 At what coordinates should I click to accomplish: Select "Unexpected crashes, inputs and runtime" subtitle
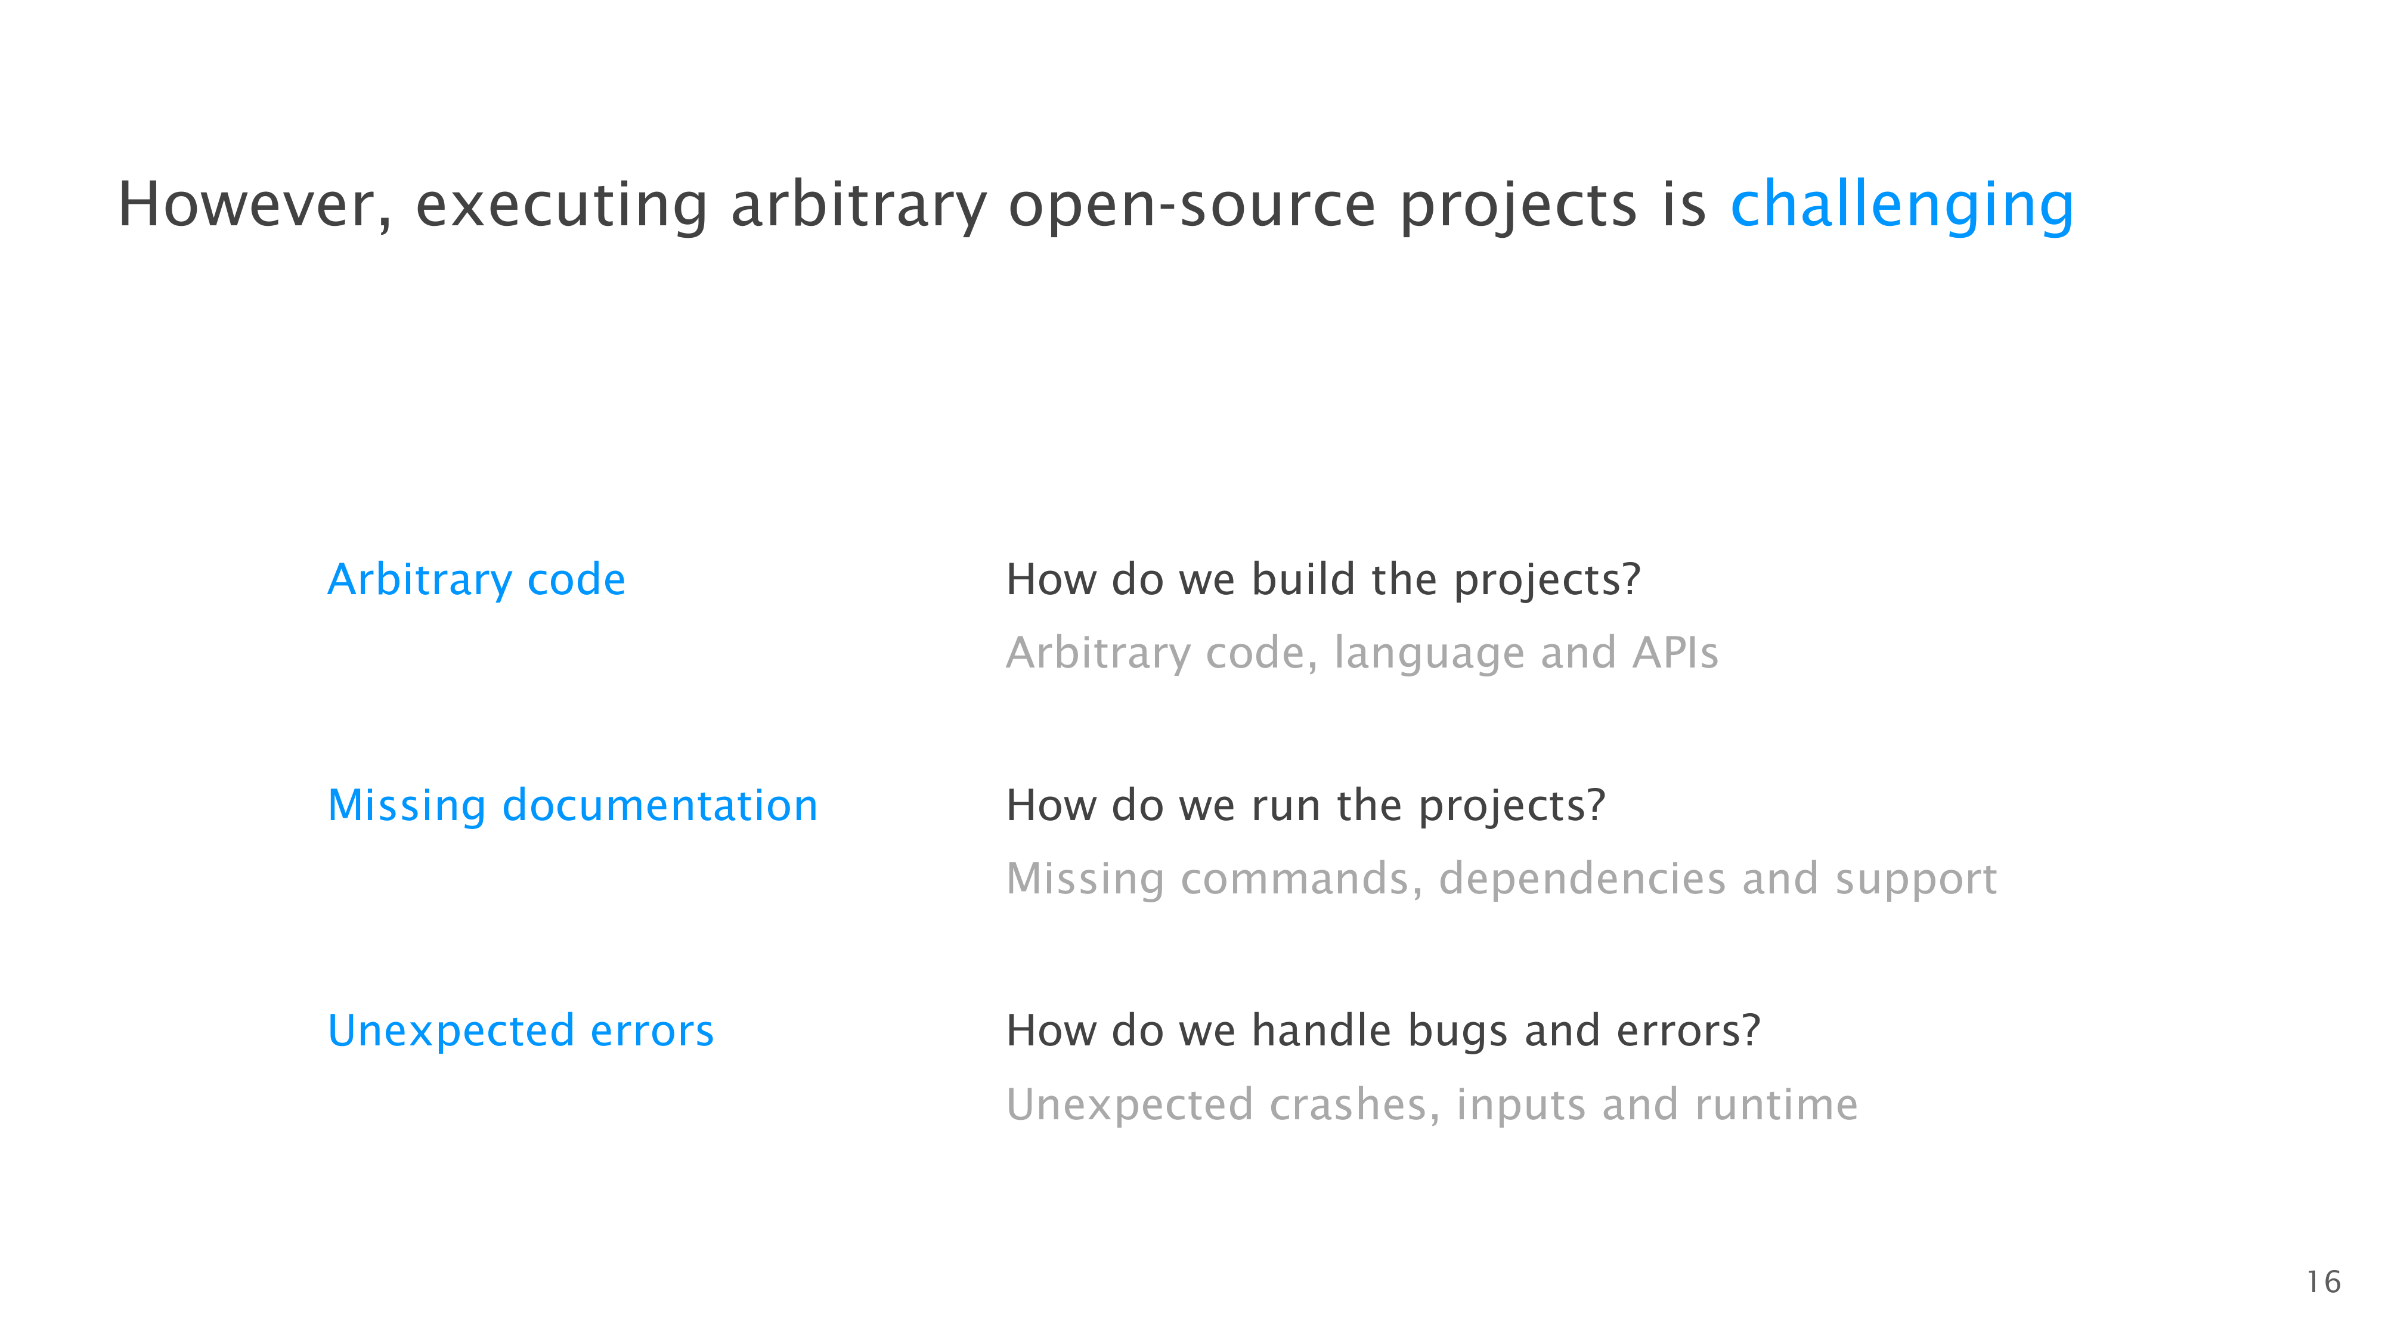pos(1432,1104)
